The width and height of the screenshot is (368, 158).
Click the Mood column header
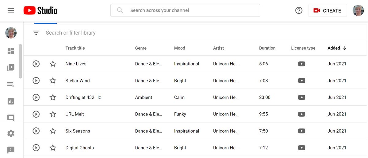[x=180, y=48]
